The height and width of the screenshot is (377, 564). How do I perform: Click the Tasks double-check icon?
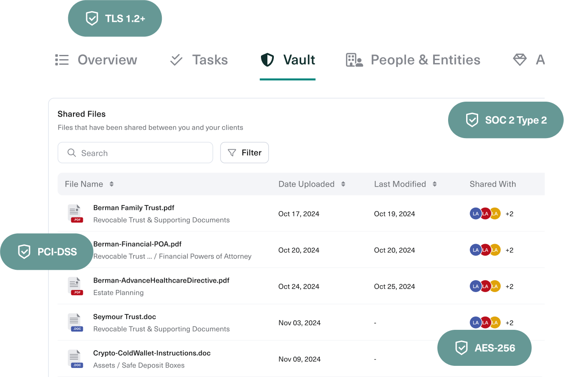coord(176,60)
